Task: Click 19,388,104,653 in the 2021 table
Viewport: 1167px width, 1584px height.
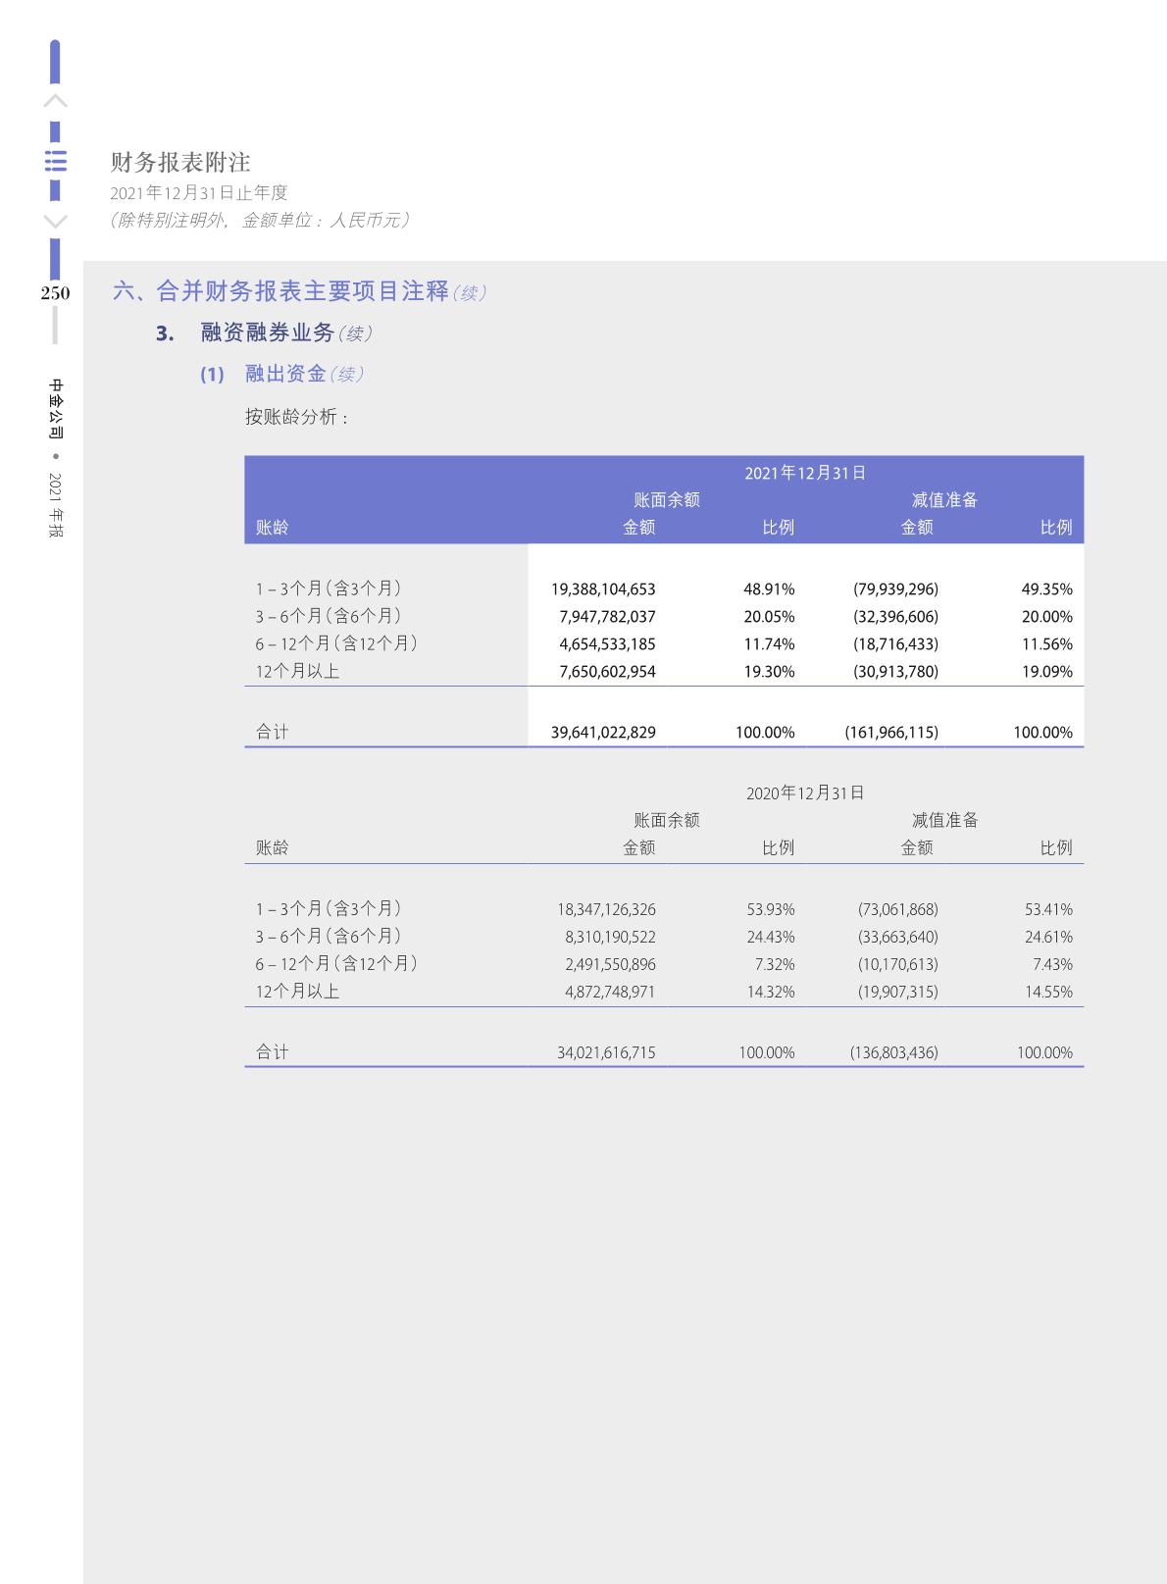Action: tap(603, 588)
